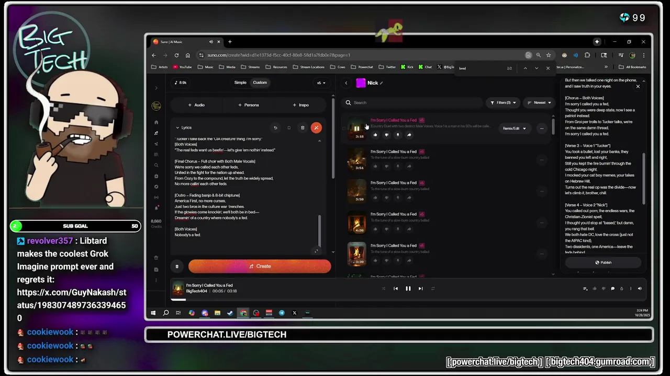Click the orange magic wand lyrics button
Screen dimensions: 670x376
click(x=316, y=127)
